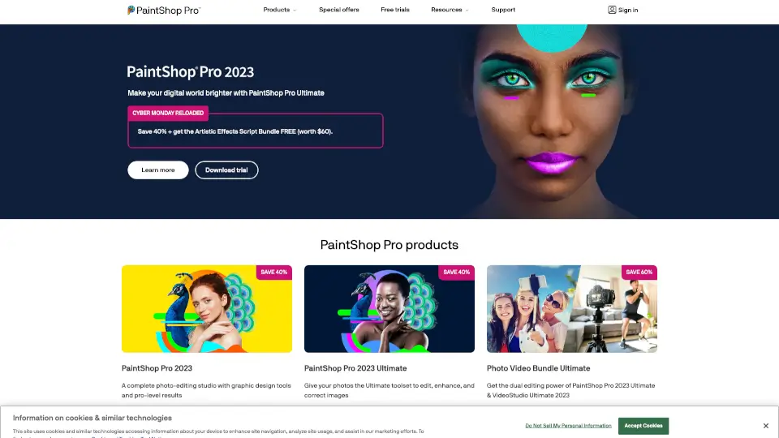The height and width of the screenshot is (438, 779).
Task: Open the Special offers menu item
Action: (x=339, y=10)
